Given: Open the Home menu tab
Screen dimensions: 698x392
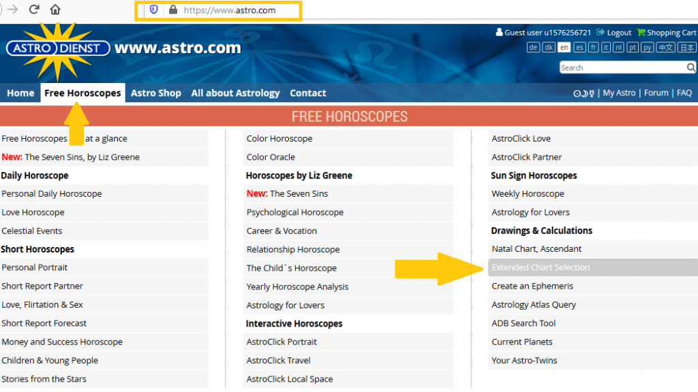Looking at the screenshot, I should 20,93.
